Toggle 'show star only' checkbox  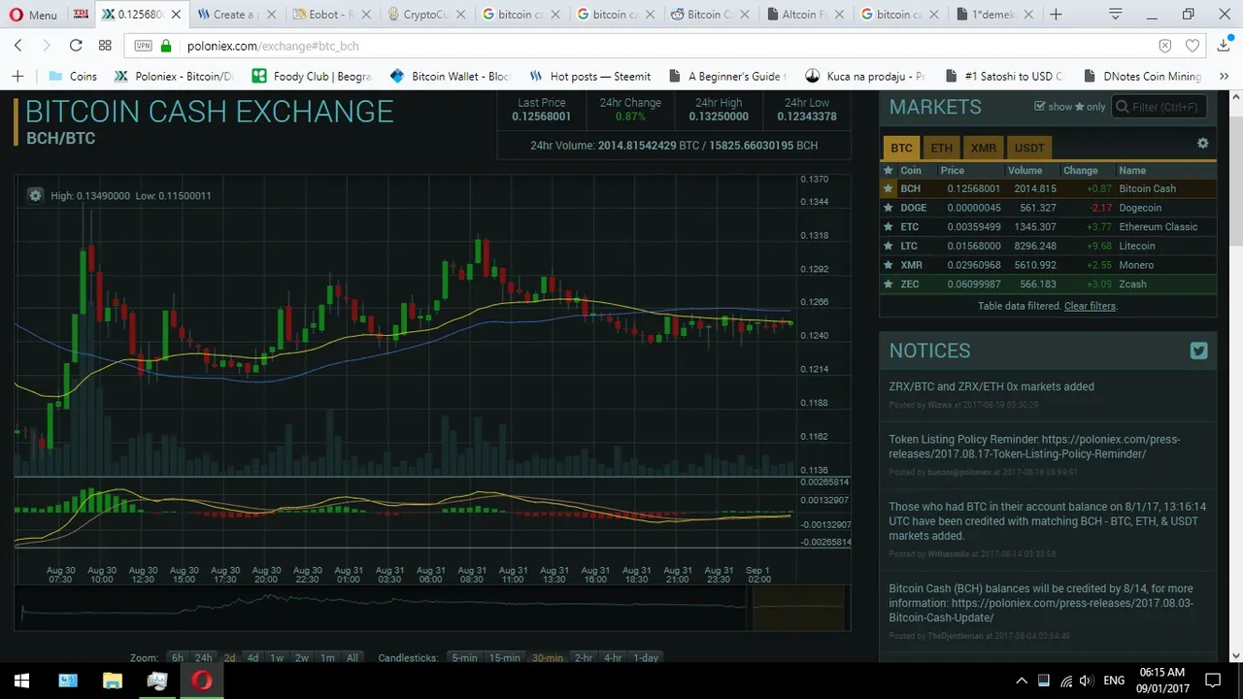[x=1040, y=106]
